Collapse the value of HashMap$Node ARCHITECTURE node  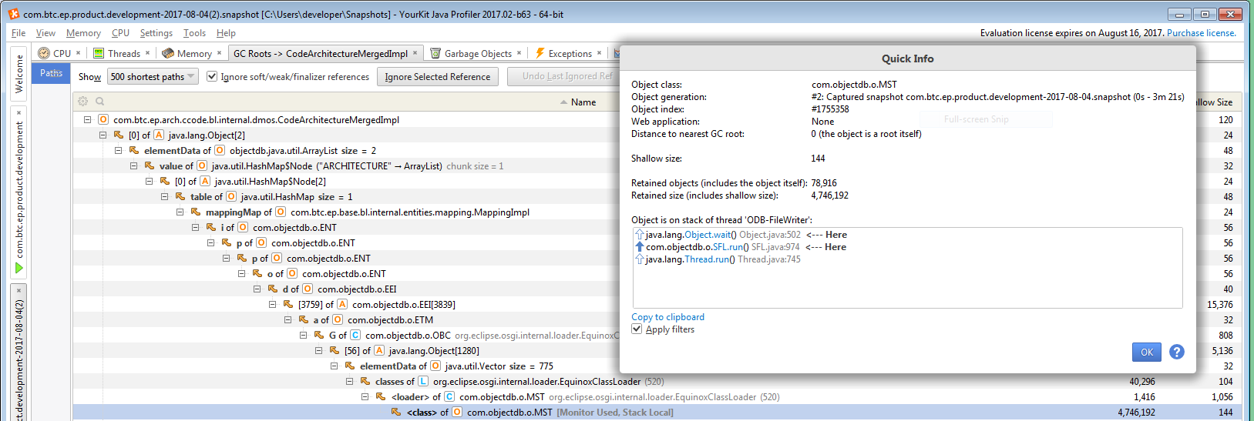[x=133, y=165]
